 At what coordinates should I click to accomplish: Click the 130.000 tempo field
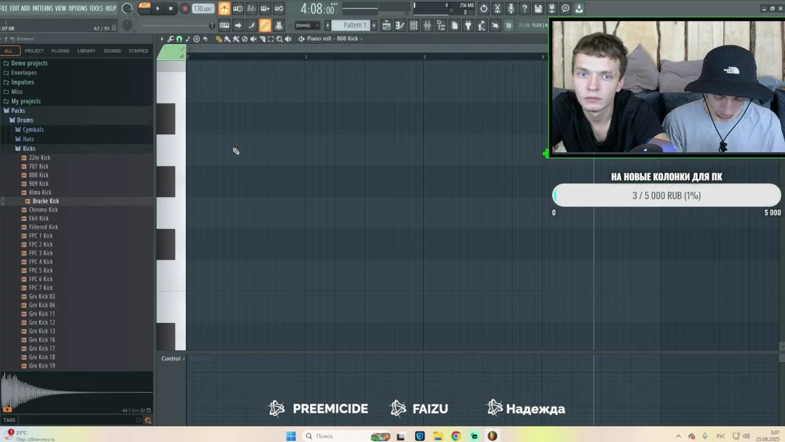pos(202,9)
